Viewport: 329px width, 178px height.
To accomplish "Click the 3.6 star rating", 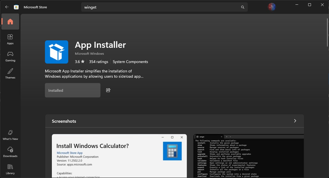I will pyautogui.click(x=79, y=62).
